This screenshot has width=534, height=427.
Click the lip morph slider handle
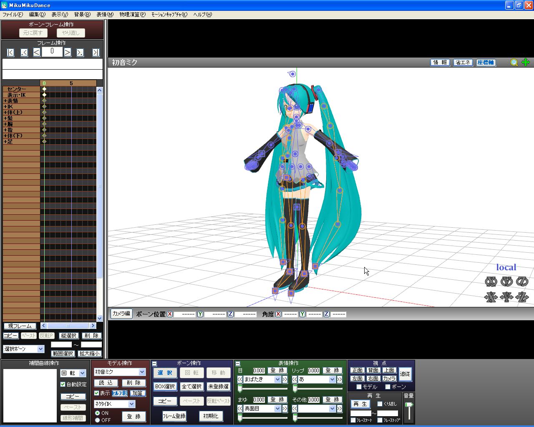click(295, 389)
